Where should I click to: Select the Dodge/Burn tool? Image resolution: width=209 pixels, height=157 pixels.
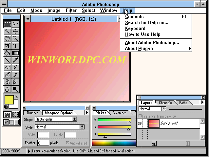tap(15, 89)
